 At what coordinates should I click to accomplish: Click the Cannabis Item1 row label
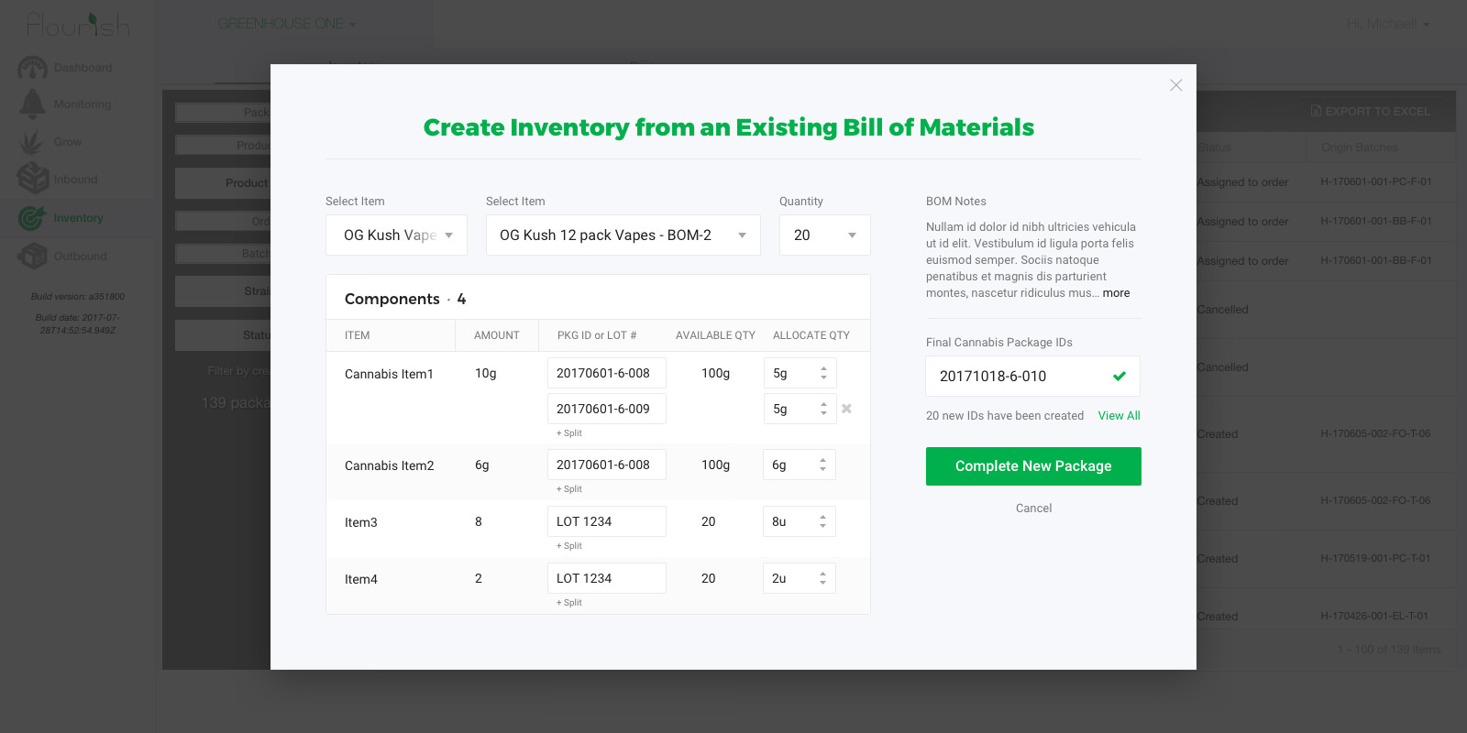(x=389, y=374)
